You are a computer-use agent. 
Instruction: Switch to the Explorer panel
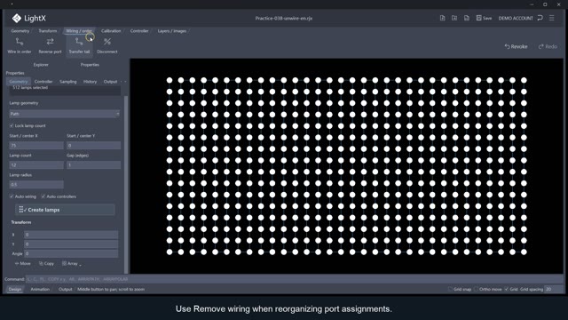pos(41,65)
